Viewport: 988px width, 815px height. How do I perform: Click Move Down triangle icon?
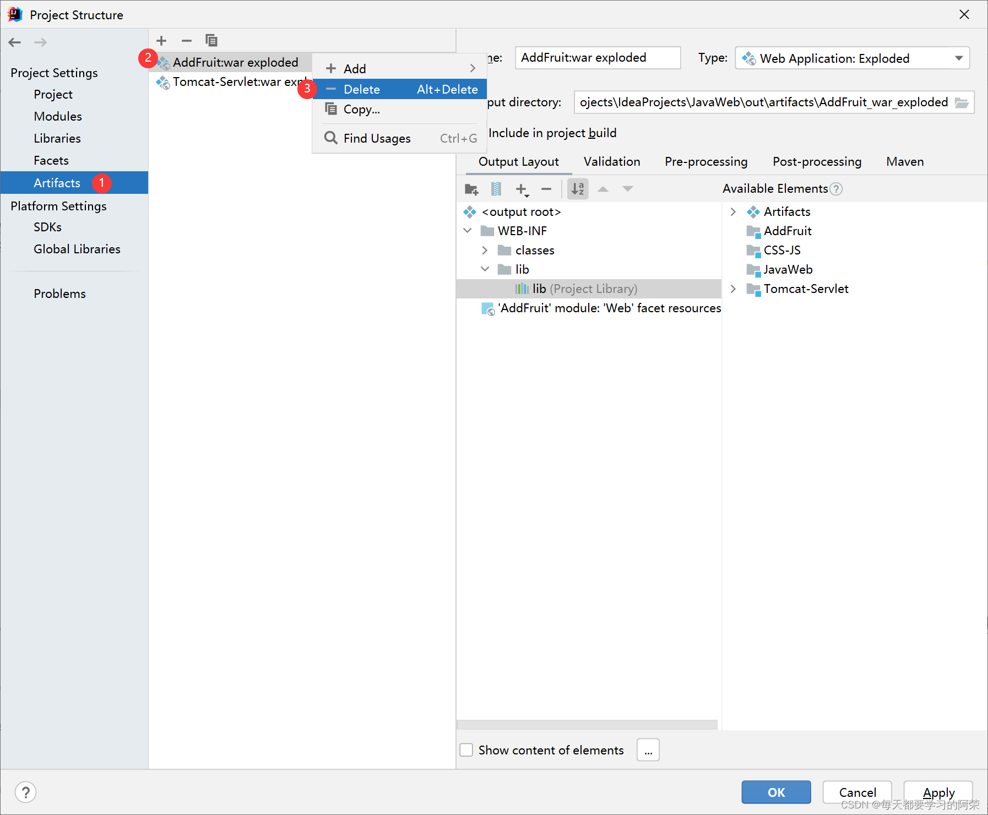(628, 189)
